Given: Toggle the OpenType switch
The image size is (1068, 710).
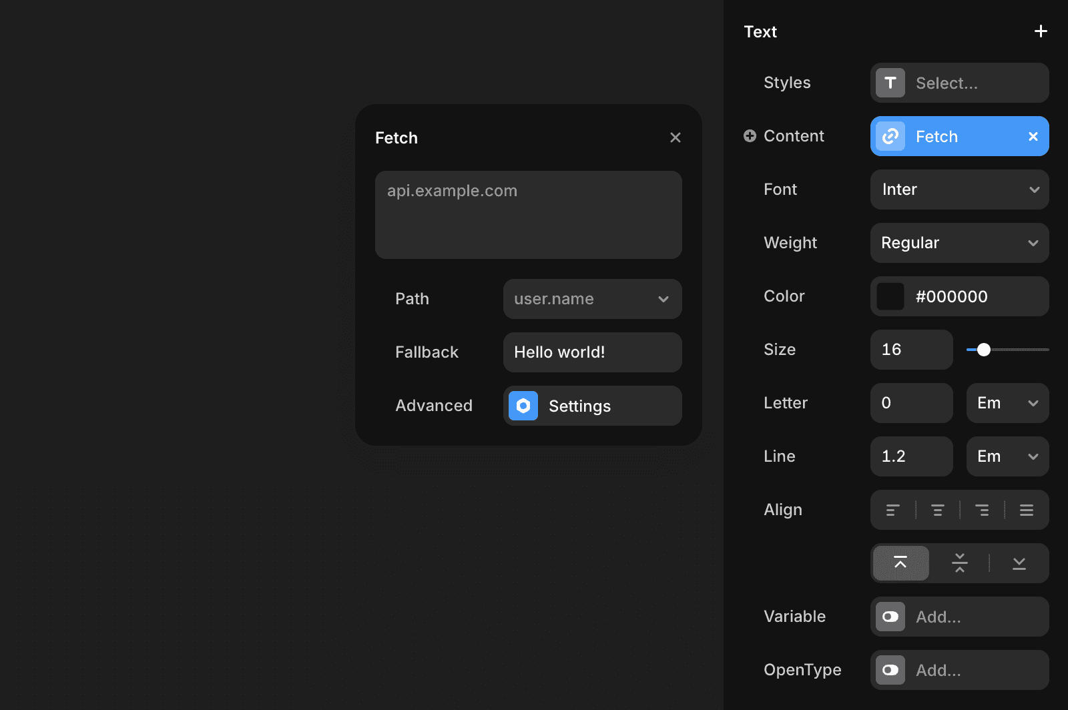Looking at the screenshot, I should tap(890, 670).
